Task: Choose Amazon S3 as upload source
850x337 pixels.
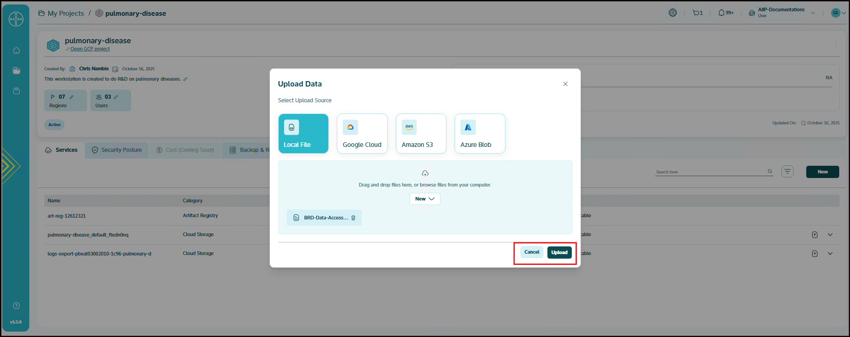Action: point(421,133)
